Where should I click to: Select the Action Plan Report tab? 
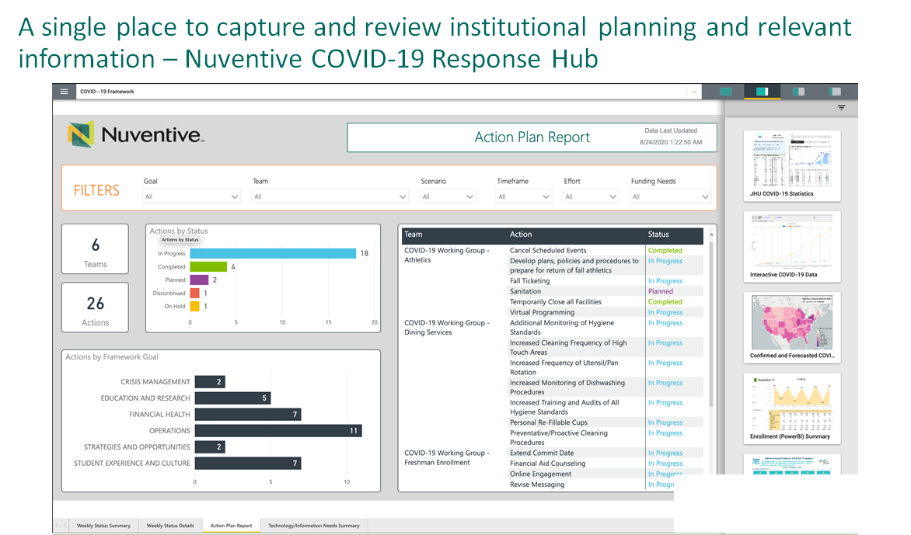pyautogui.click(x=231, y=526)
